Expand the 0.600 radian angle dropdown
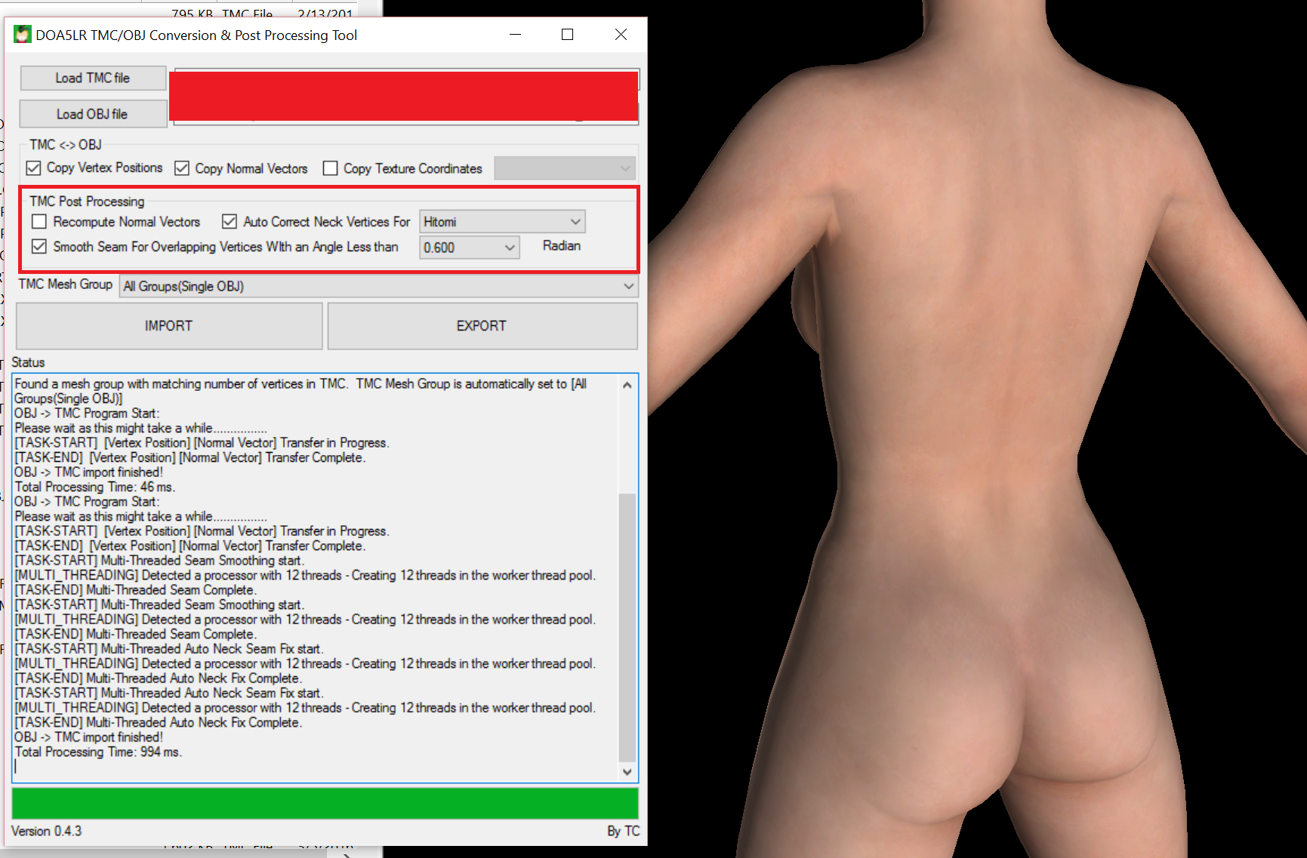 pos(470,248)
